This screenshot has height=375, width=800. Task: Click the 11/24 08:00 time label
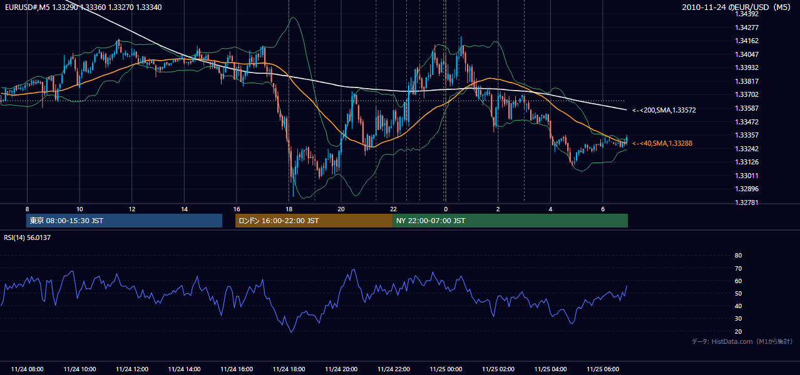(28, 369)
